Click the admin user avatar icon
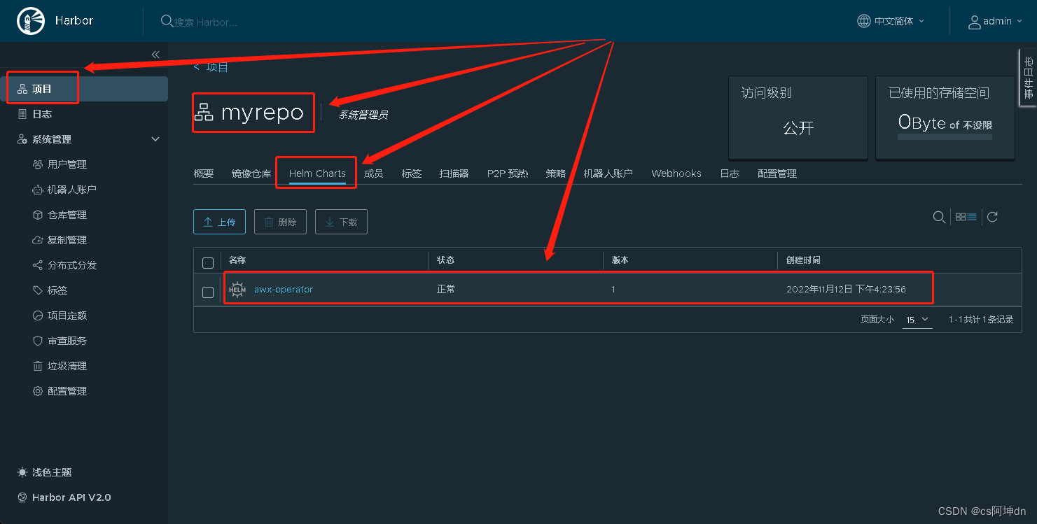This screenshot has height=524, width=1037. coord(974,22)
